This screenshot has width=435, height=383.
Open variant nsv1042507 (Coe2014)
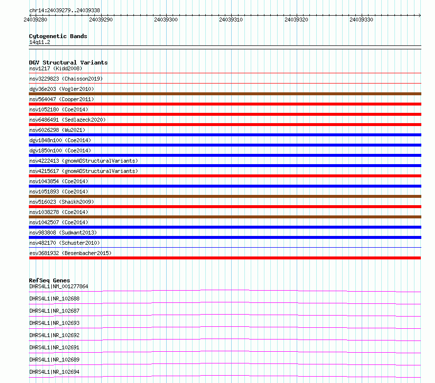click(59, 222)
